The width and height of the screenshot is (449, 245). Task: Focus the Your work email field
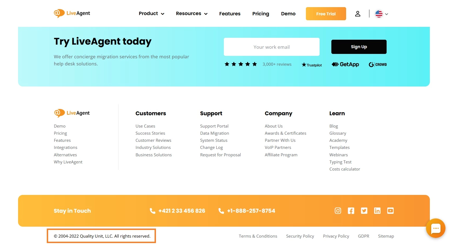point(271,47)
